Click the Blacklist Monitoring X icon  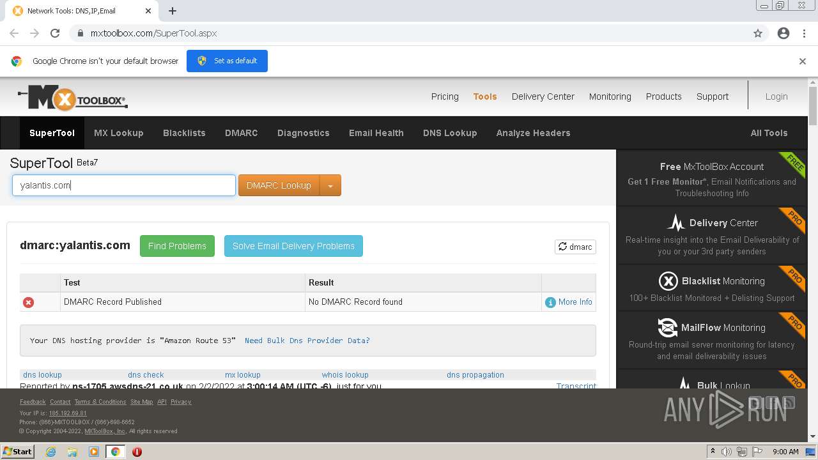coord(668,281)
